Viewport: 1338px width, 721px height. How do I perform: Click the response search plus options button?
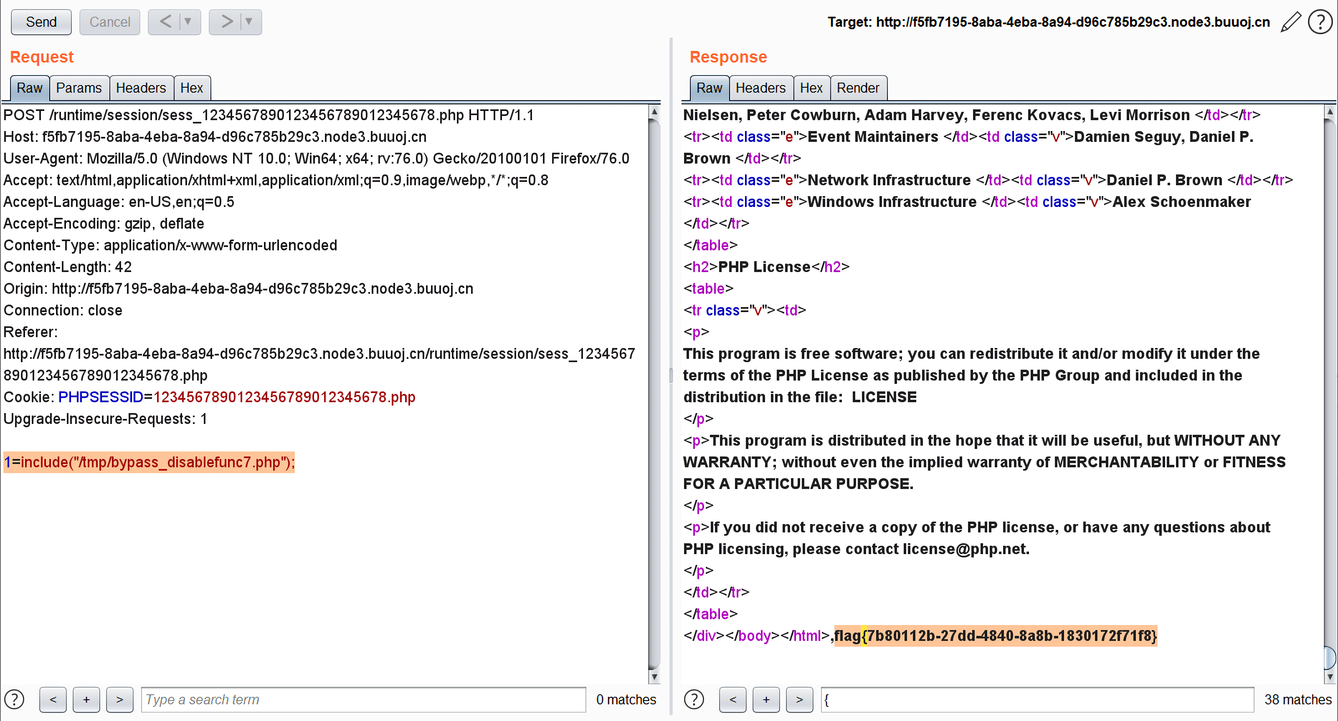coord(766,699)
